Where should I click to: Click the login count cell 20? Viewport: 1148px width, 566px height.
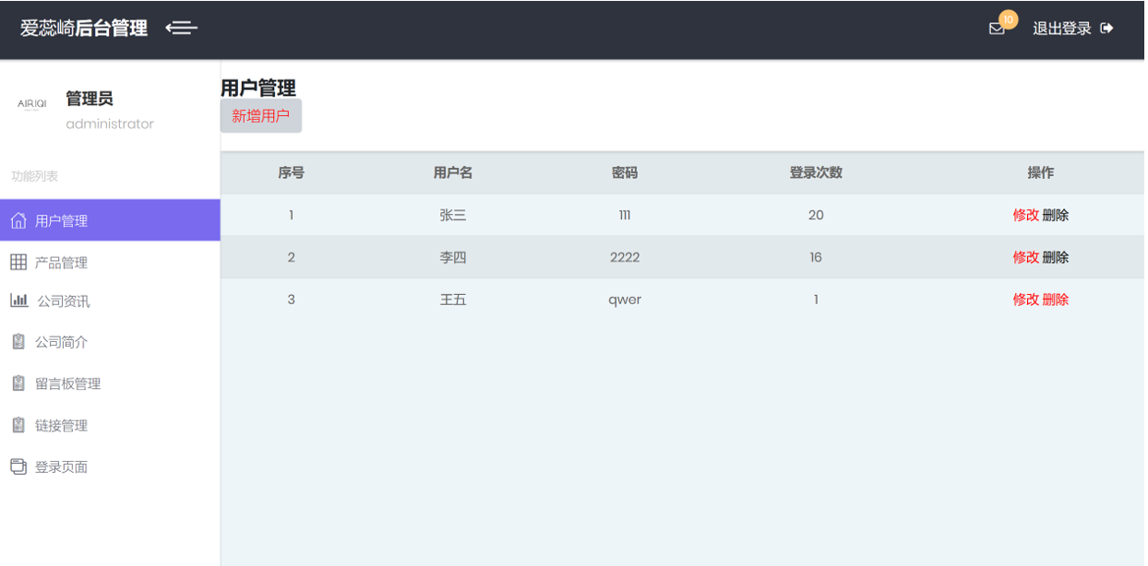[x=816, y=215]
